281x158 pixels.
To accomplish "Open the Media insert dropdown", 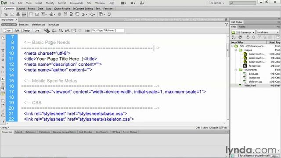I will point(52,14).
